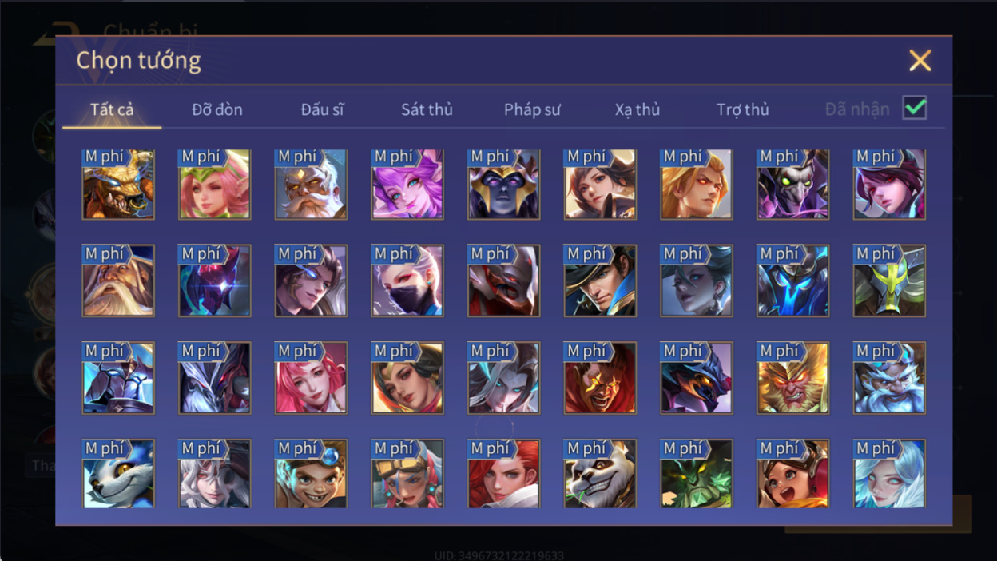Viewport: 997px width, 561px height.
Task: Close the Chọn tướng dialog
Action: click(920, 60)
